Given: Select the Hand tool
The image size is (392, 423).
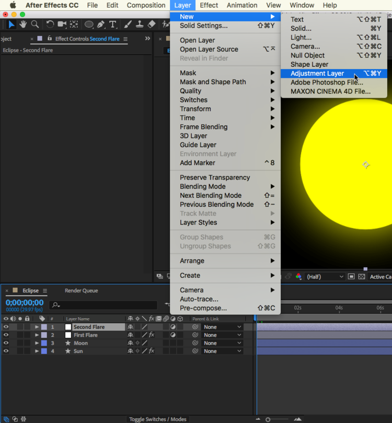Looking at the screenshot, I should tap(23, 25).
